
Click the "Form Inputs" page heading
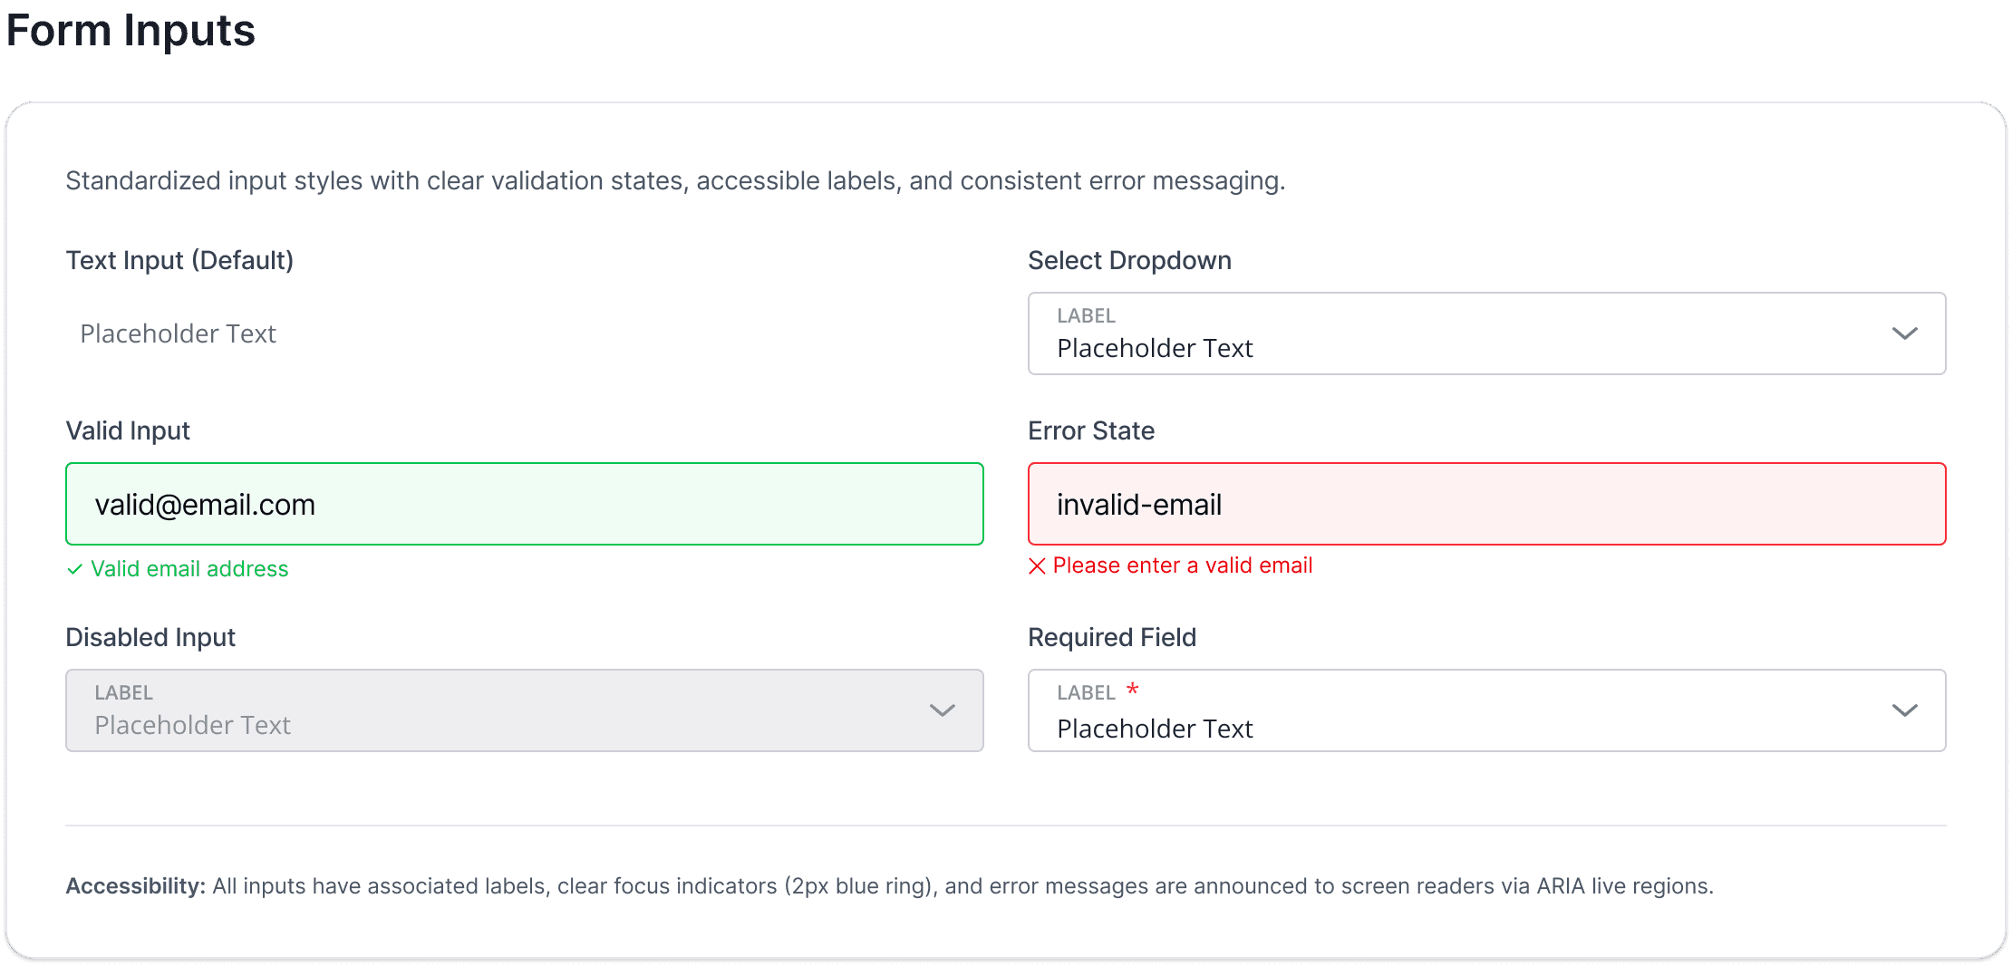coord(131,31)
